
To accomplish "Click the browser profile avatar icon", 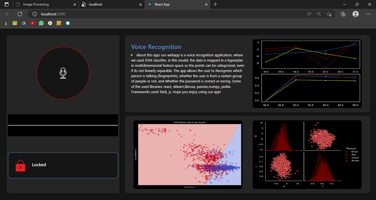I will (355, 14).
